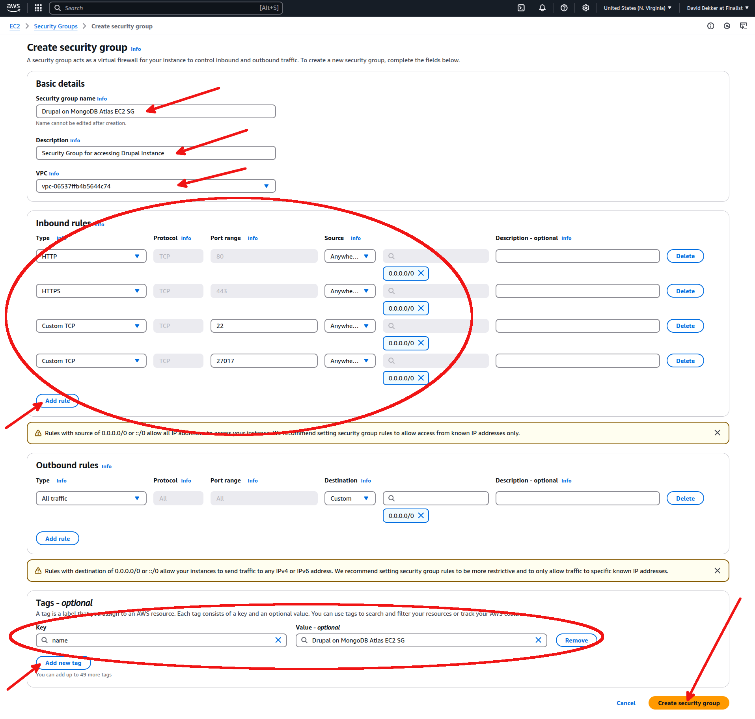
Task: Open source dropdown for the HTTP rule
Action: coord(350,256)
